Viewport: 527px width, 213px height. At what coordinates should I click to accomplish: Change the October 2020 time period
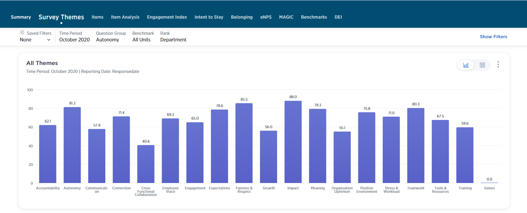[74, 40]
